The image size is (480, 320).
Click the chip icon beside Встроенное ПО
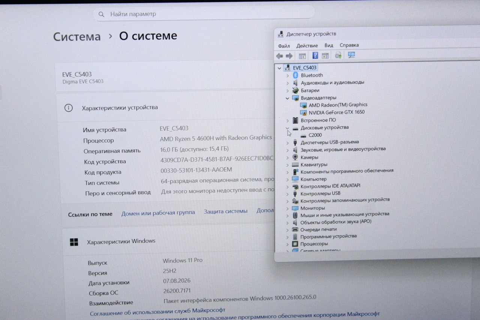(x=295, y=120)
